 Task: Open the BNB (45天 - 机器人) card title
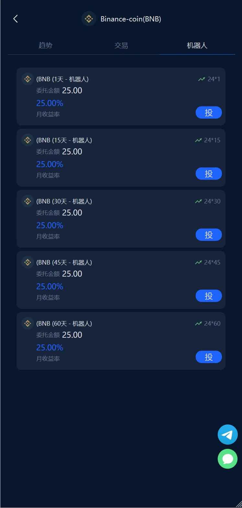point(64,262)
